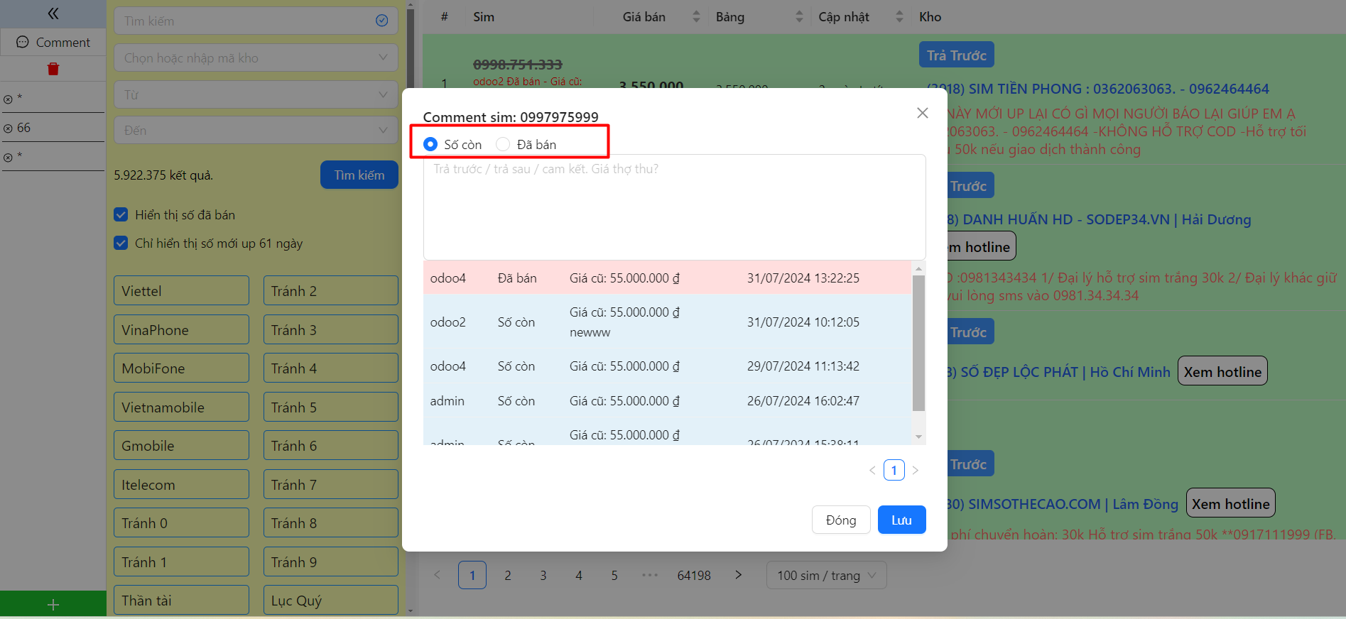The image size is (1346, 619).
Task: Select the Viettel carrier filter
Action: tap(181, 290)
